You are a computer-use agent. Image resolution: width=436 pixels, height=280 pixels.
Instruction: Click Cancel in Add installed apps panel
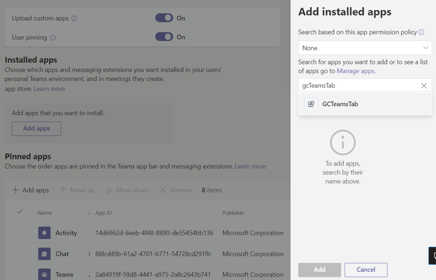[366, 270]
